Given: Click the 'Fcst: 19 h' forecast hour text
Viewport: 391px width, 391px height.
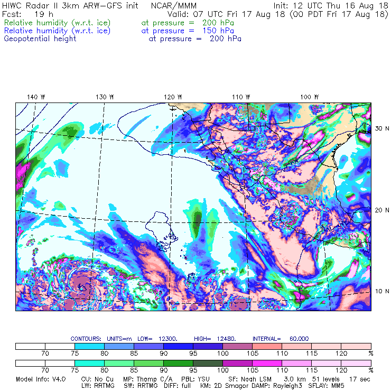Looking at the screenshot, I should click(x=27, y=14).
